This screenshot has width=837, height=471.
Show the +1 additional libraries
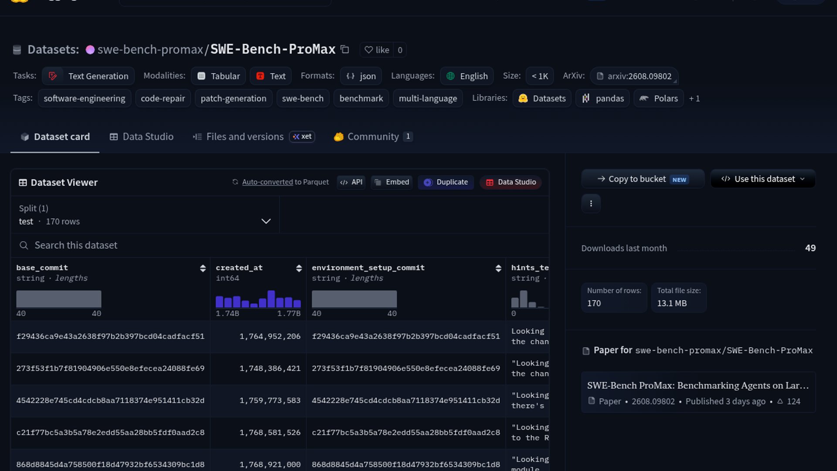[694, 99]
